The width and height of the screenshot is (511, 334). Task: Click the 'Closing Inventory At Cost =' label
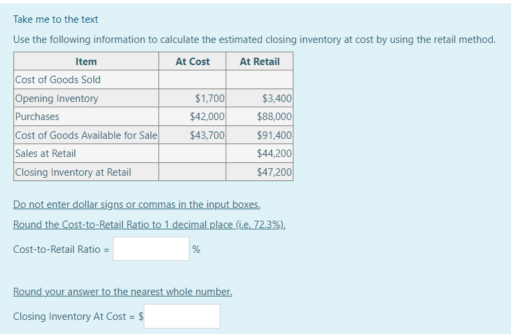(x=74, y=317)
